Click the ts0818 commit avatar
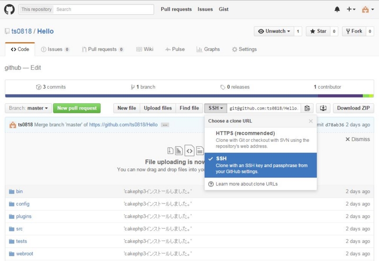The height and width of the screenshot is (261, 379). pyautogui.click(x=13, y=125)
